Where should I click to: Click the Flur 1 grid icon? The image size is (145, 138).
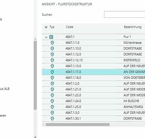pyautogui.click(x=51, y=37)
